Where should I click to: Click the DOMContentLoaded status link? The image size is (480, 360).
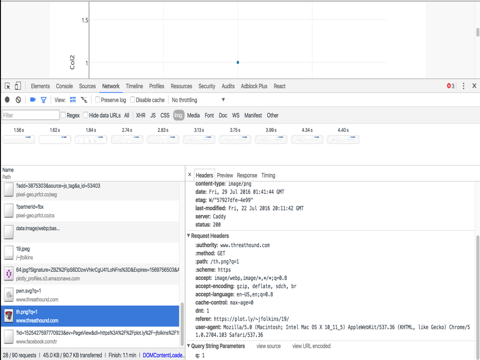tap(164, 355)
